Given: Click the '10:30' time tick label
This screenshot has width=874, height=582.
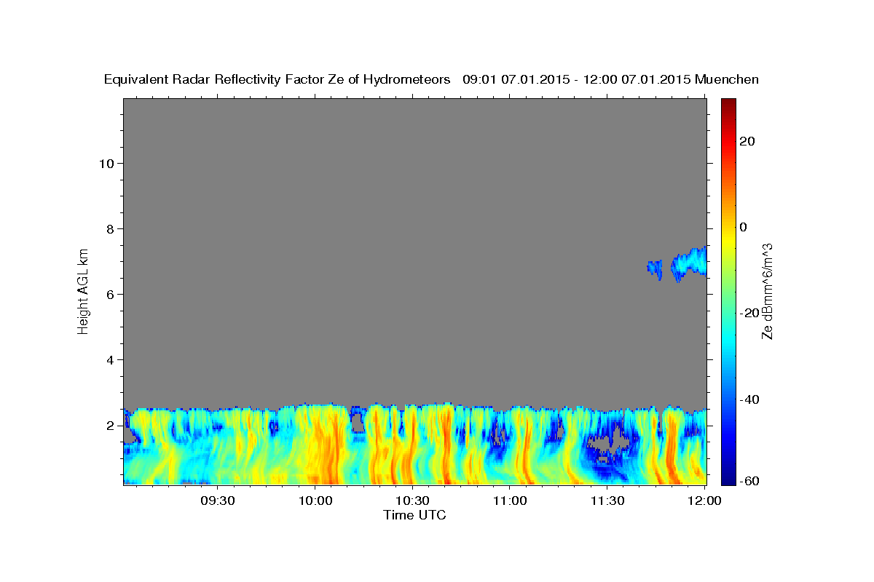Looking at the screenshot, I should tap(412, 501).
